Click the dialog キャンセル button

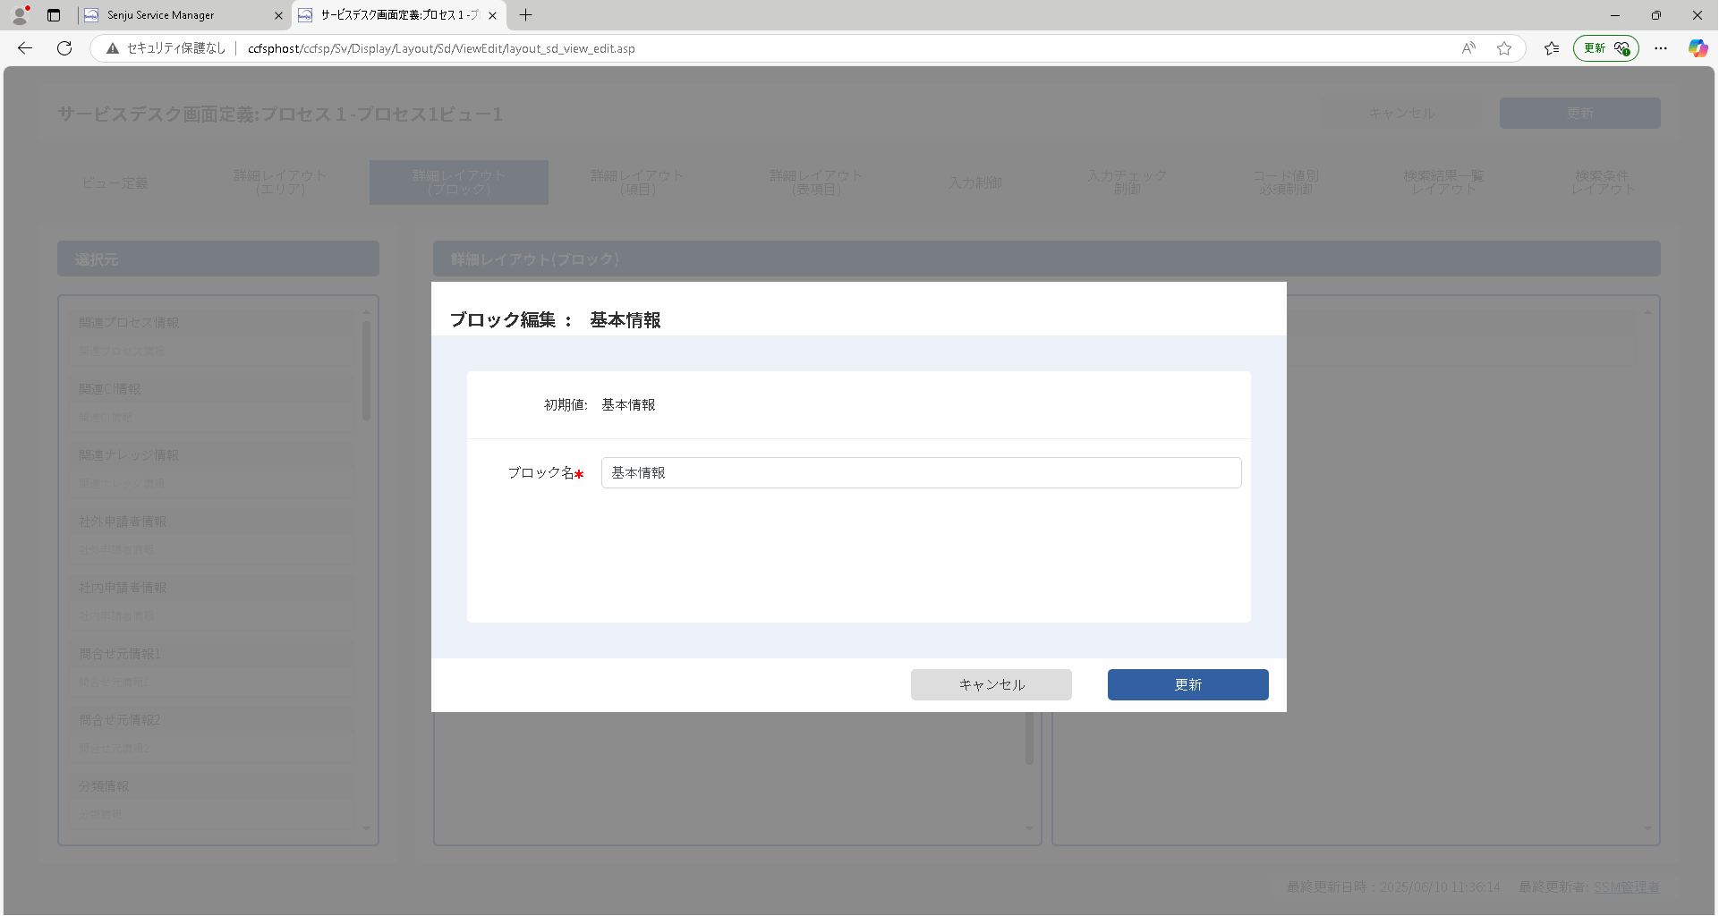click(991, 685)
